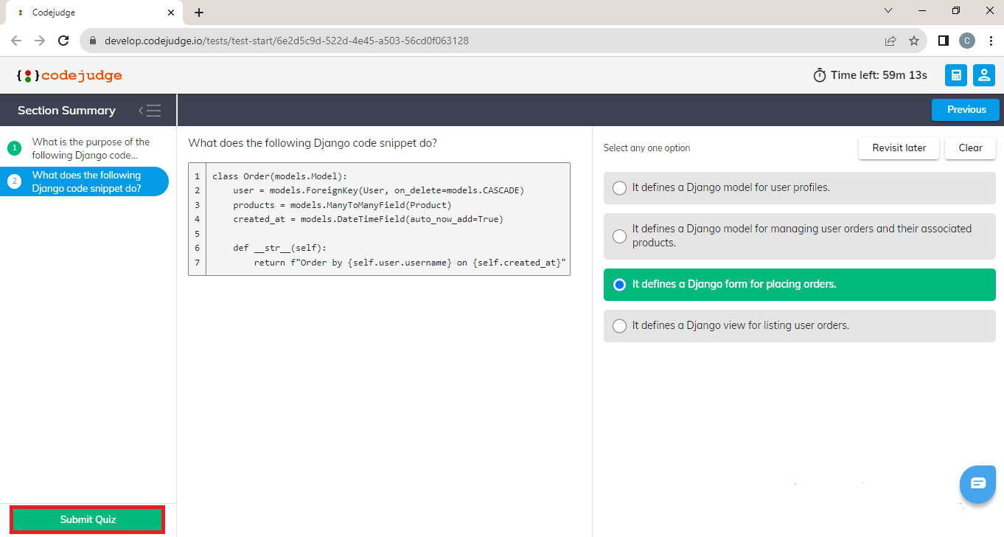Open Chrome profile avatar C
Screen dimensions: 1004x537
point(966,41)
